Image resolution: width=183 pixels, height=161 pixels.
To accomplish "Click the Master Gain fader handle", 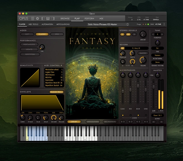I will [x=154, y=86].
